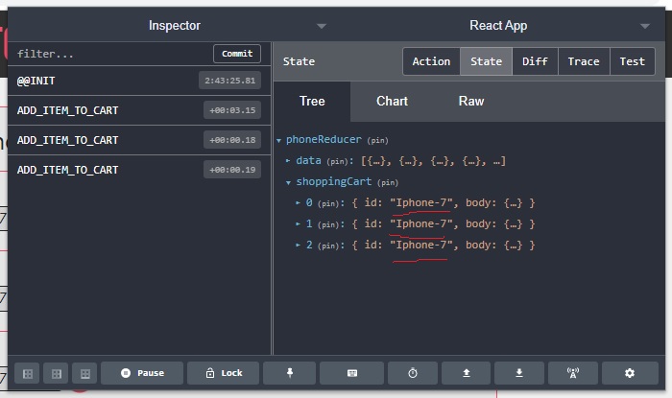Switch to the Action tab
The height and width of the screenshot is (398, 672).
point(432,61)
